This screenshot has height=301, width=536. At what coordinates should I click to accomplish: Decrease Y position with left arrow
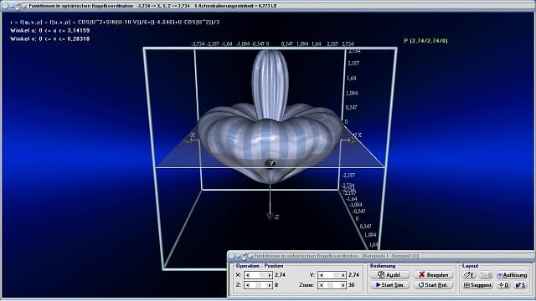[x=321, y=275]
